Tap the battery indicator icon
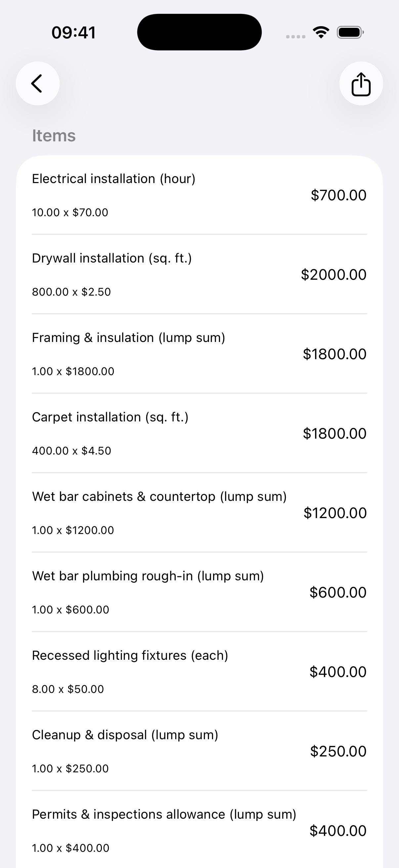The width and height of the screenshot is (399, 868). click(350, 32)
